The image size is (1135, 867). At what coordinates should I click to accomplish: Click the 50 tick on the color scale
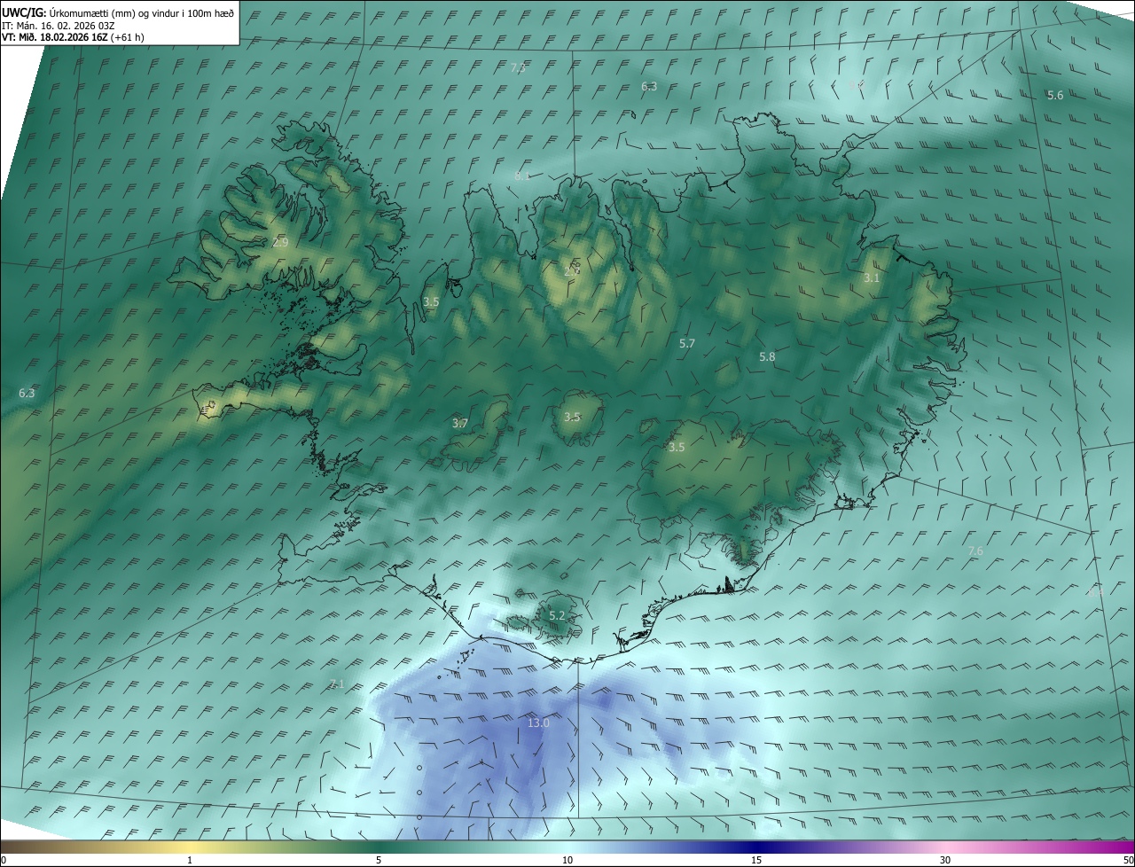[x=1127, y=860]
